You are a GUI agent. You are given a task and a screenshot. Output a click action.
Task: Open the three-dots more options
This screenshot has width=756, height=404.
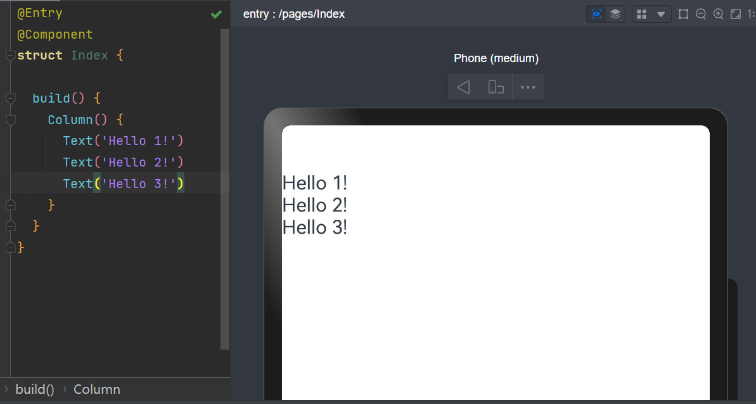point(528,87)
